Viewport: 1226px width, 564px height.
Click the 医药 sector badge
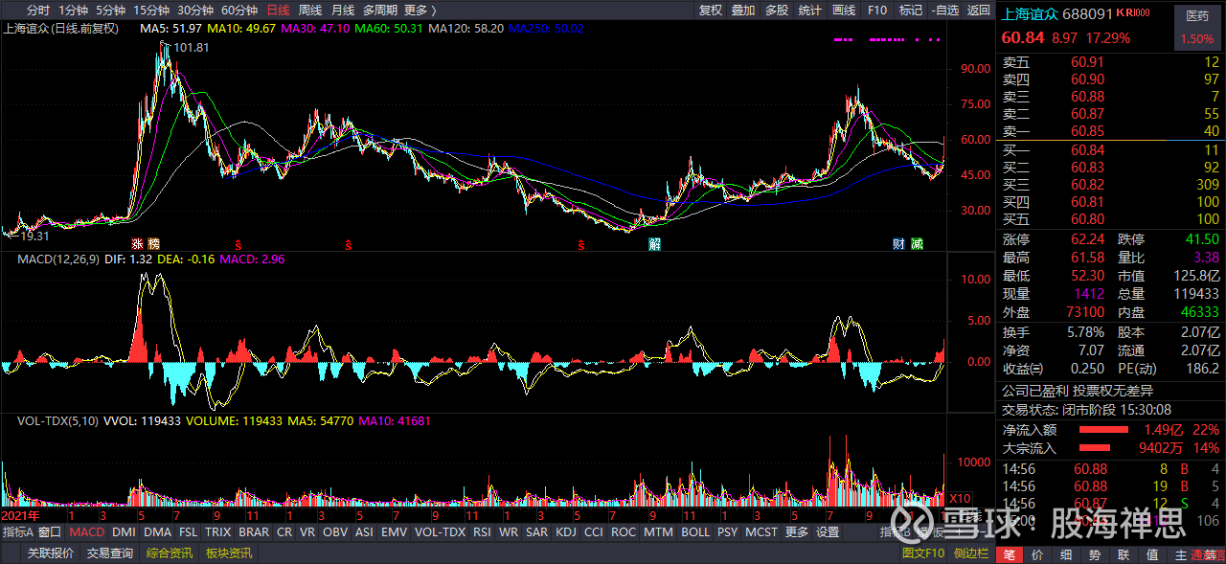tap(1198, 16)
